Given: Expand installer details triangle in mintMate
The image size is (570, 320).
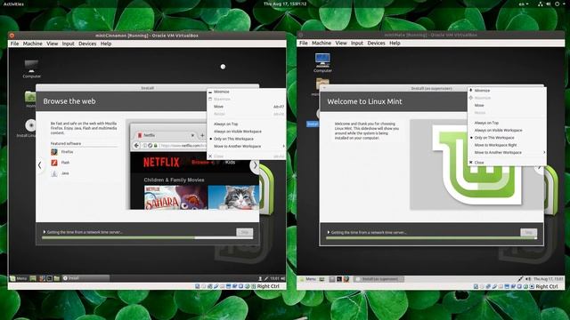Looking at the screenshot, I should (x=329, y=232).
